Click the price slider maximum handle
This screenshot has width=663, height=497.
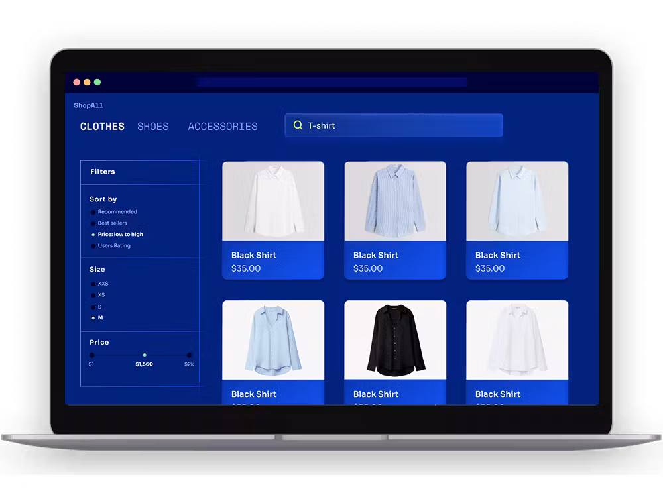point(190,355)
